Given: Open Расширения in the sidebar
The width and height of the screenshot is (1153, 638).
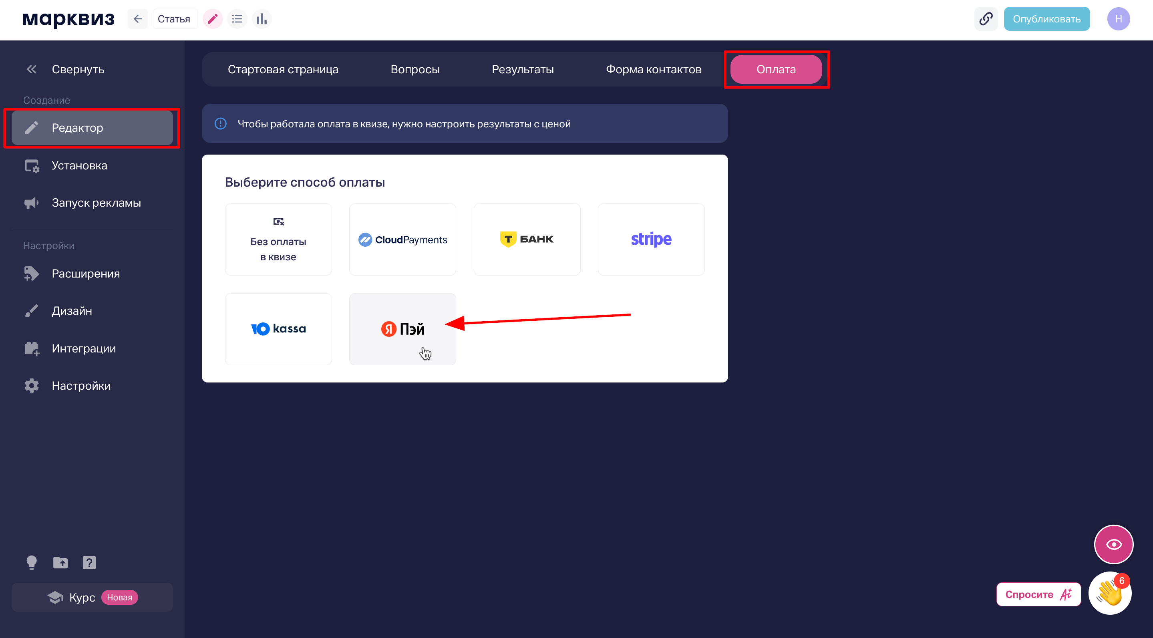Looking at the screenshot, I should point(92,274).
